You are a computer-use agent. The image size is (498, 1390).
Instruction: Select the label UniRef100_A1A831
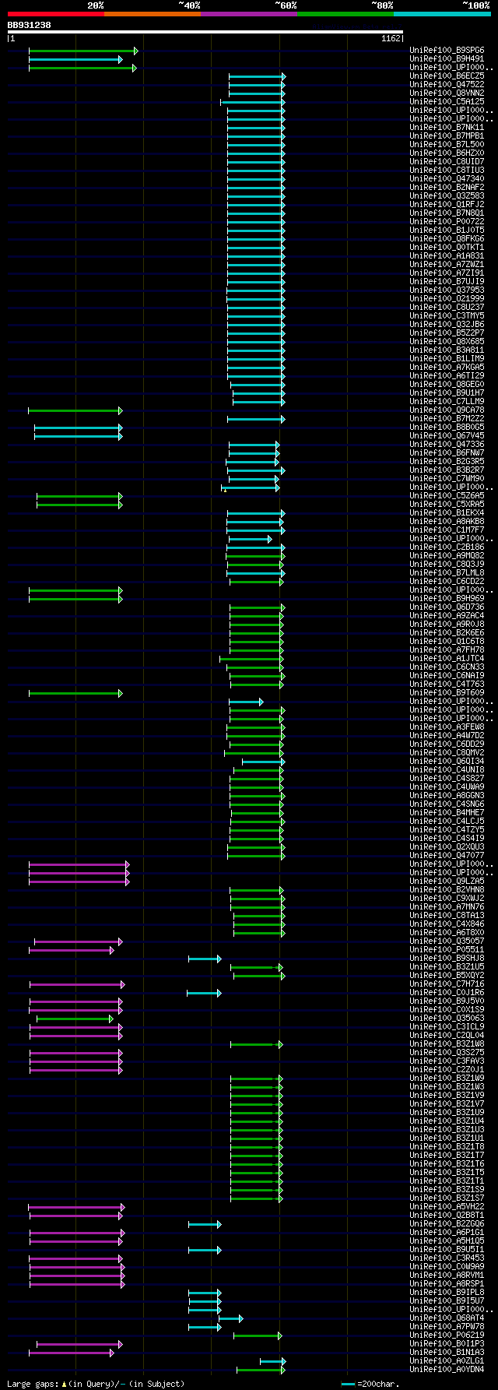(x=447, y=256)
